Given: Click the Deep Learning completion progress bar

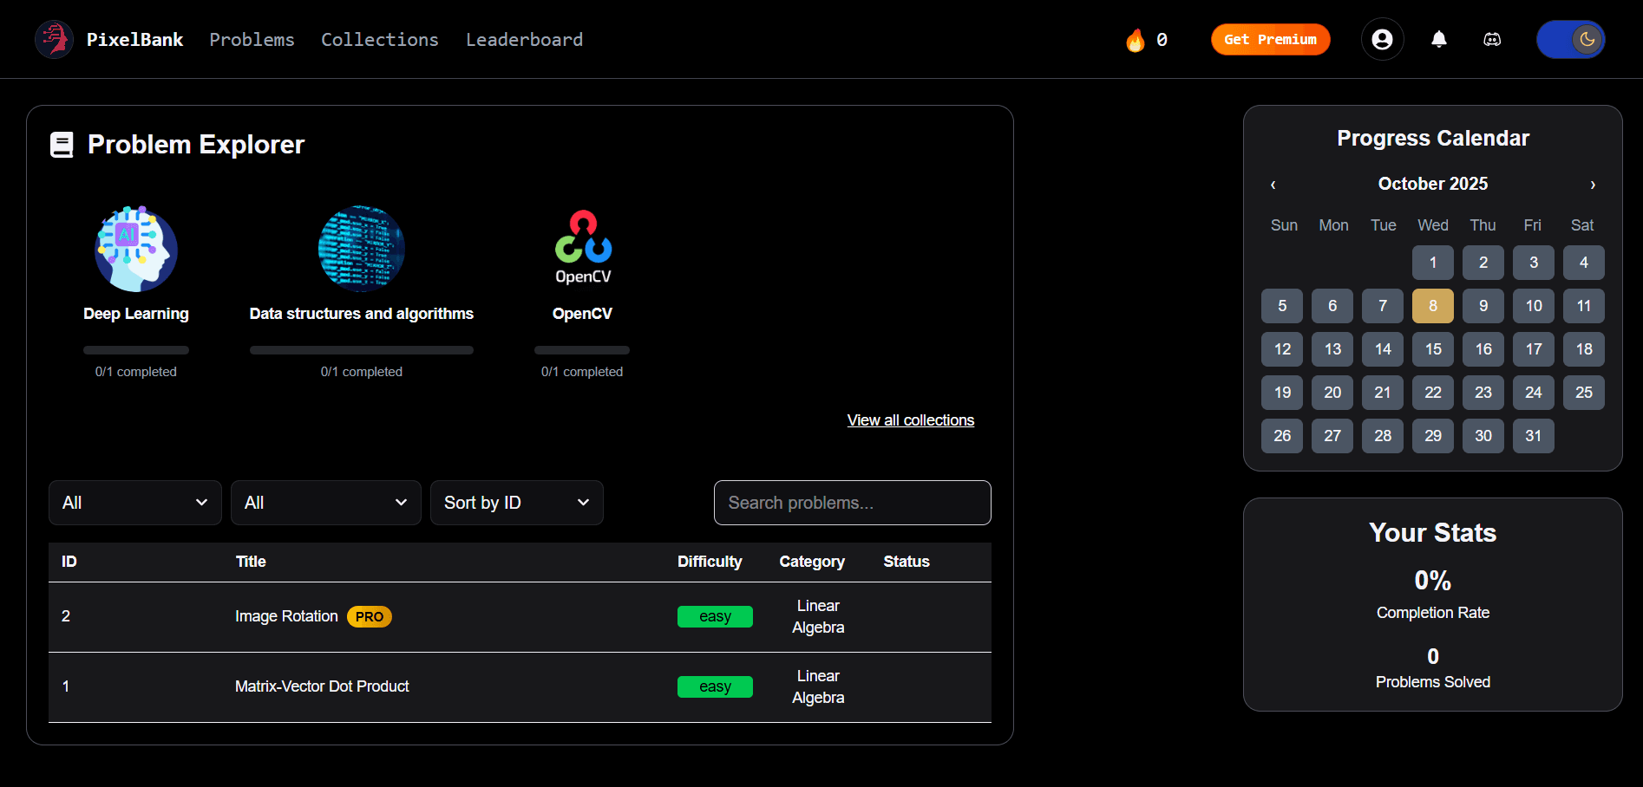Looking at the screenshot, I should 135,349.
